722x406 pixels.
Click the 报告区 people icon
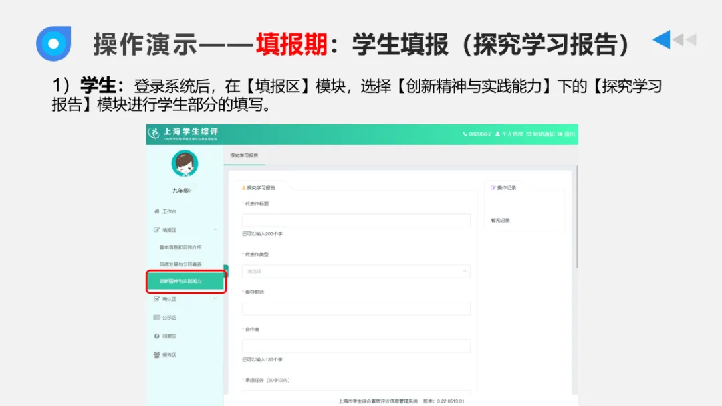156,355
